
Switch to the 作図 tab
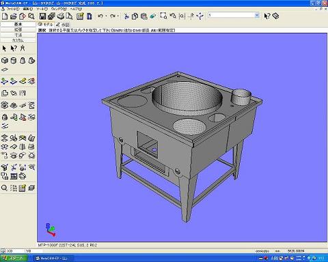tap(63, 25)
